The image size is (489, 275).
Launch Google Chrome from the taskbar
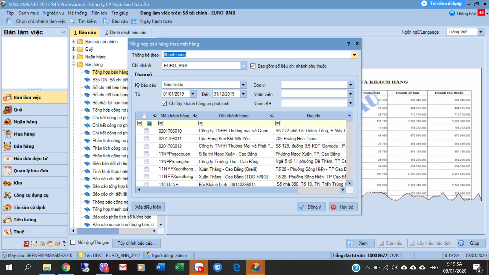(x=66, y=268)
